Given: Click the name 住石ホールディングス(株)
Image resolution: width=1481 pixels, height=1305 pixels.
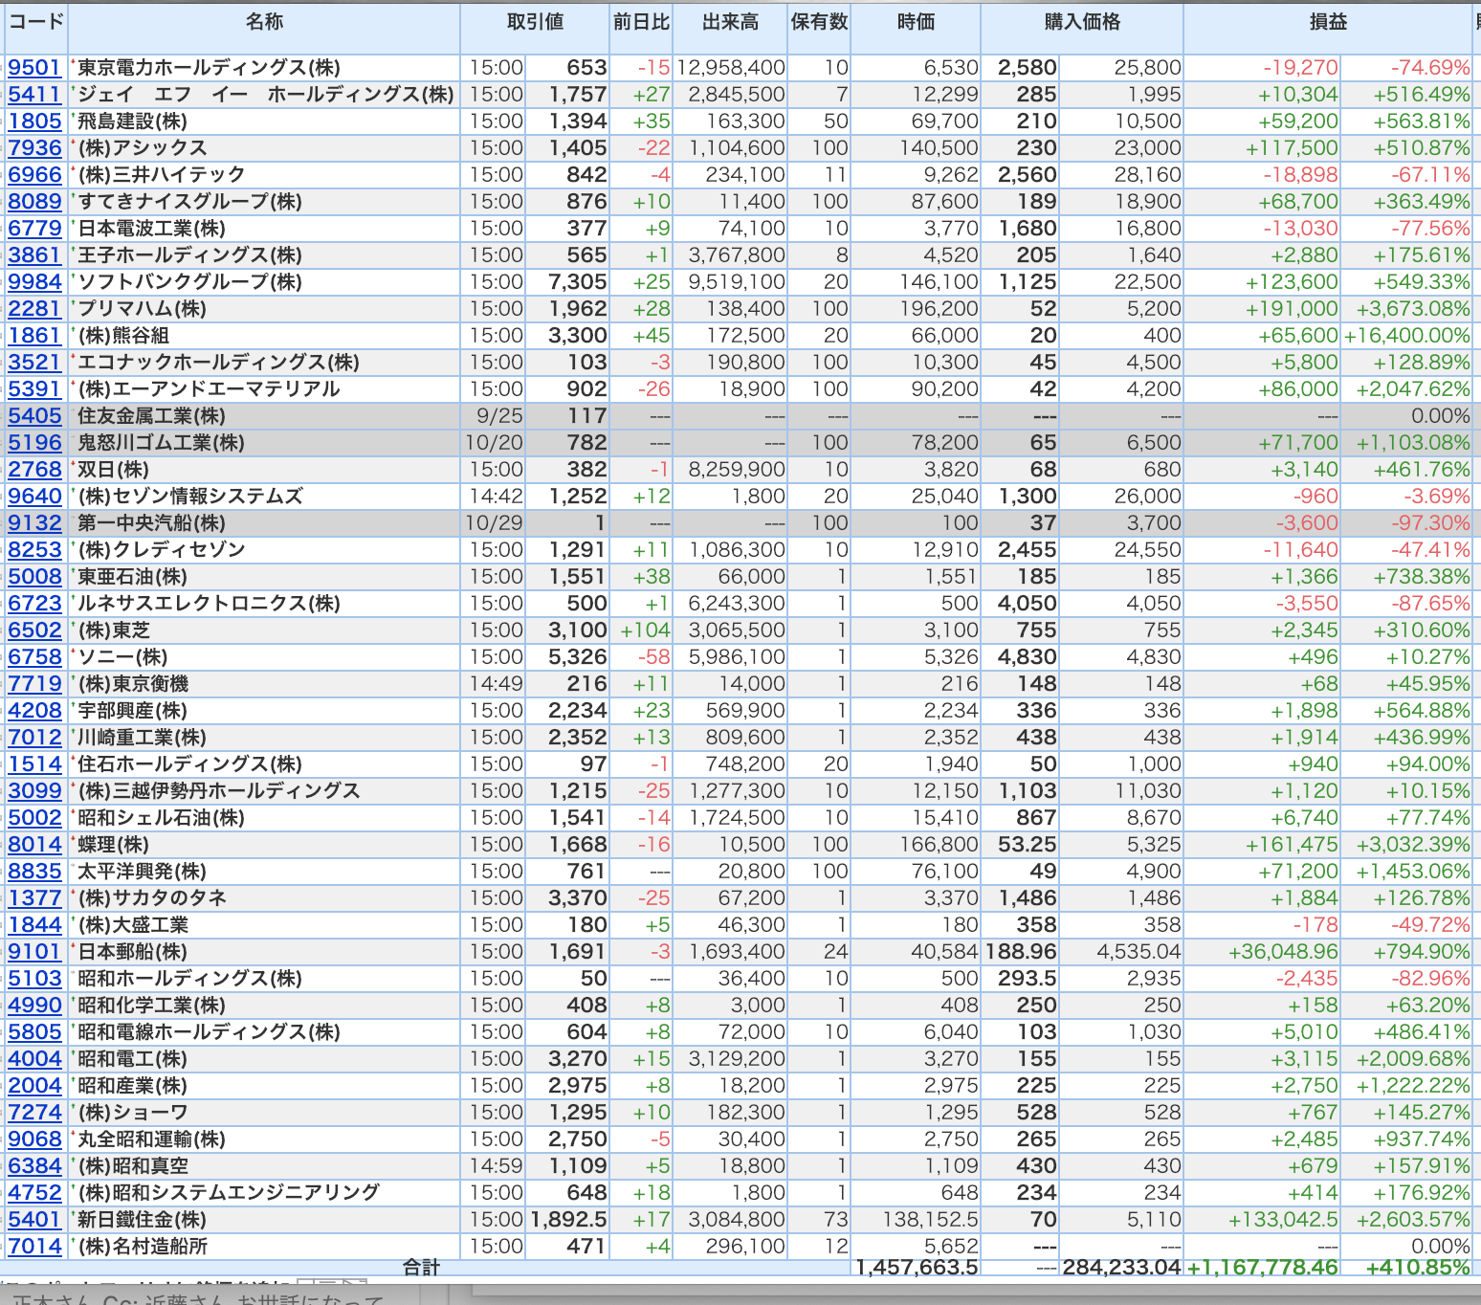Looking at the screenshot, I should click(189, 764).
